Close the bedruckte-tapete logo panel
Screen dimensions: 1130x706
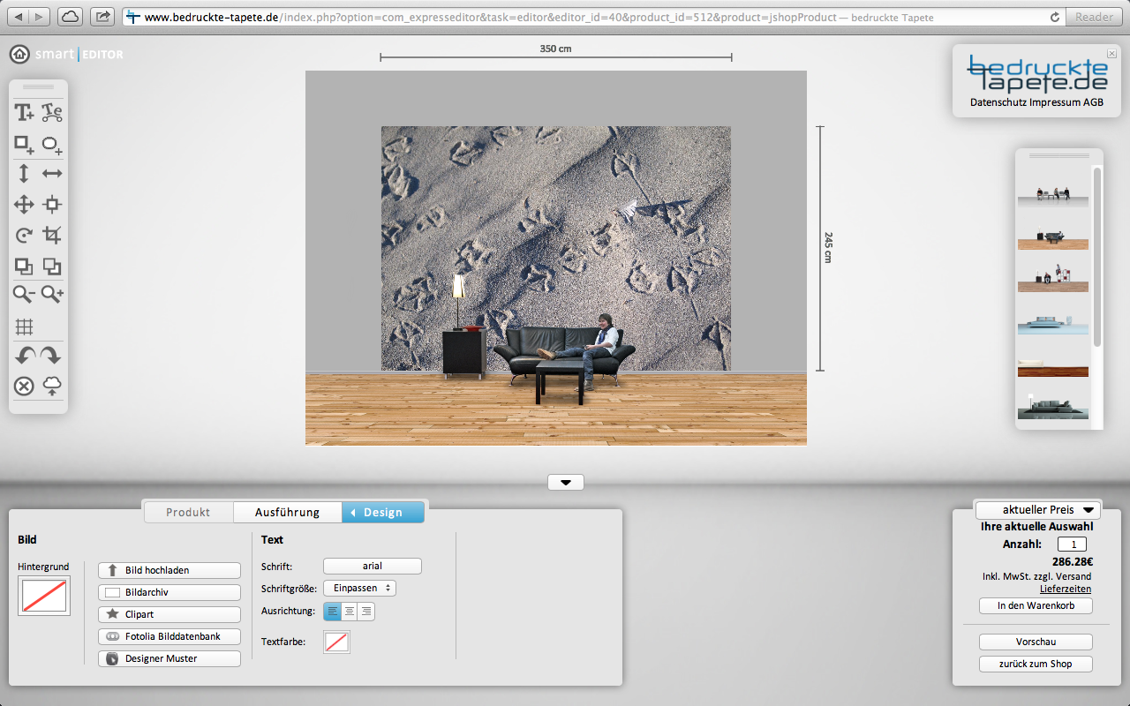(x=1111, y=54)
